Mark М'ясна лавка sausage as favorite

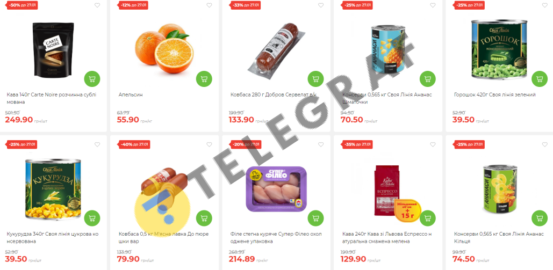click(209, 144)
